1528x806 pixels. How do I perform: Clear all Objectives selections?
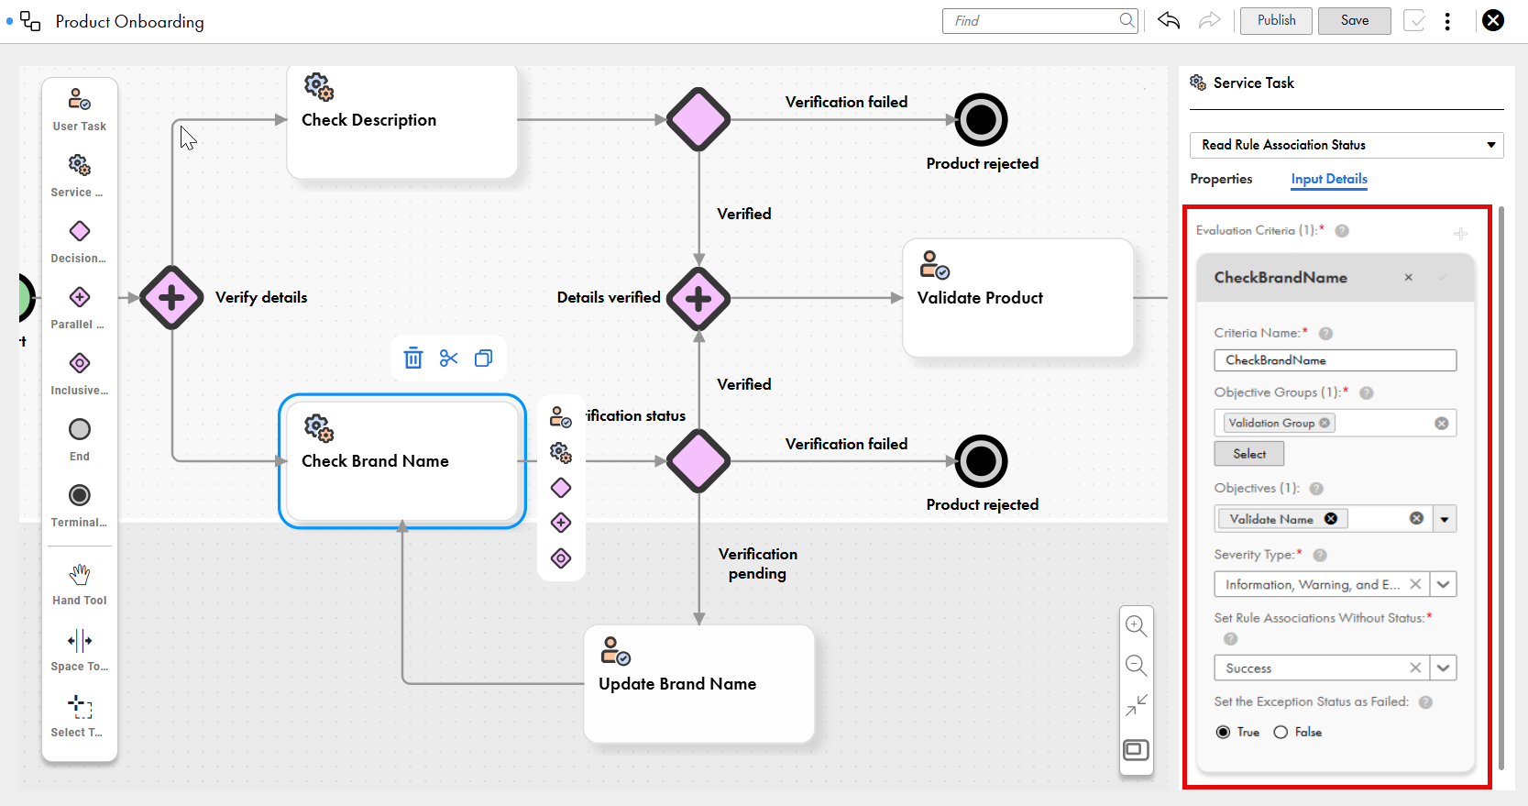coord(1416,519)
